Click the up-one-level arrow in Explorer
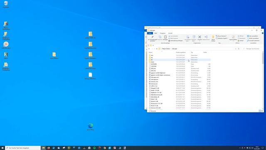 tap(157, 49)
